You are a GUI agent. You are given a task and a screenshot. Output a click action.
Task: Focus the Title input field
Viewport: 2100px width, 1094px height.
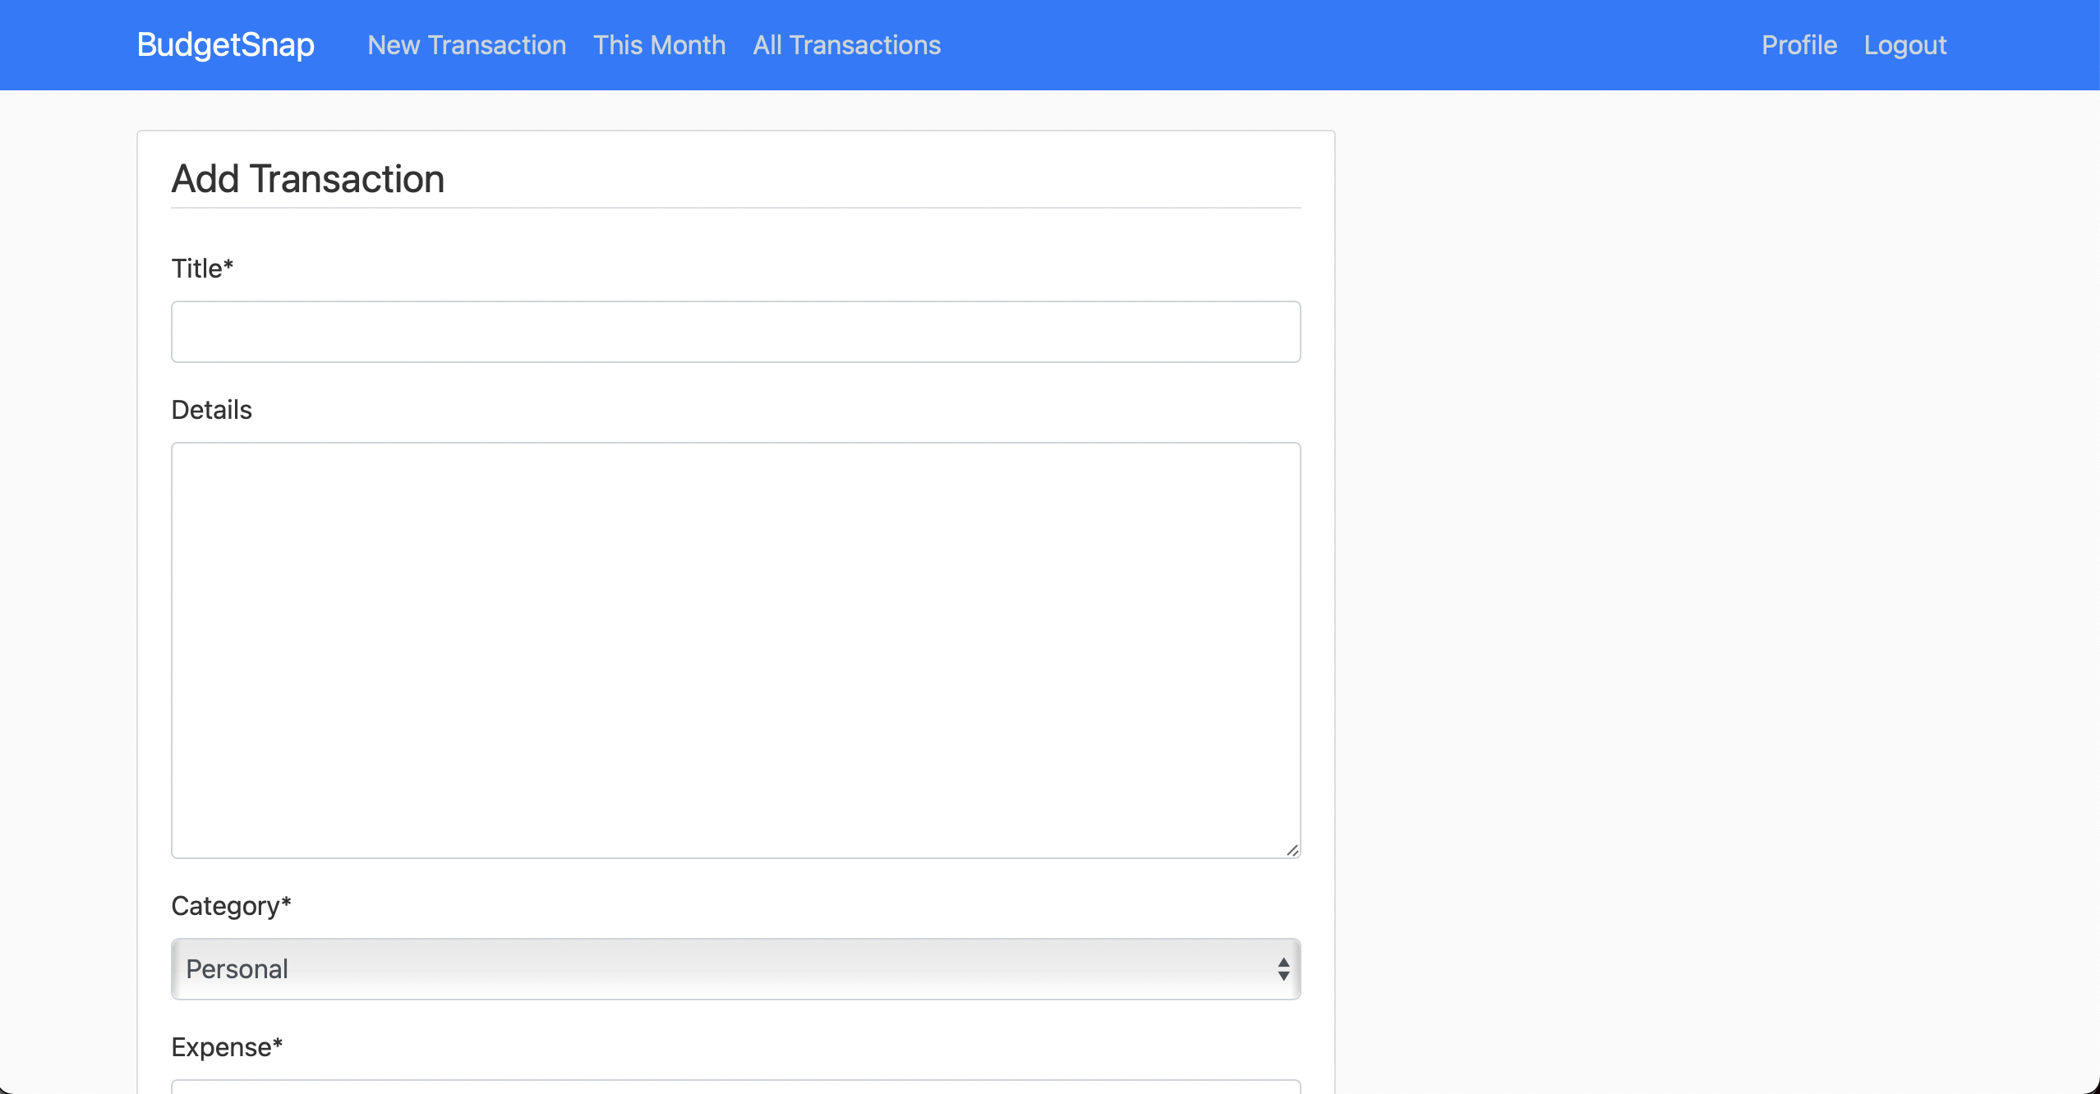(735, 332)
